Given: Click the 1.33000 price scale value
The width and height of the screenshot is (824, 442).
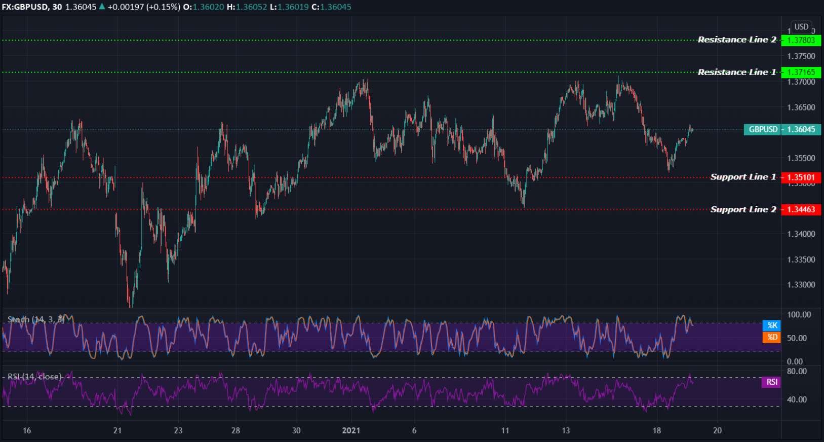Looking at the screenshot, I should click(801, 285).
